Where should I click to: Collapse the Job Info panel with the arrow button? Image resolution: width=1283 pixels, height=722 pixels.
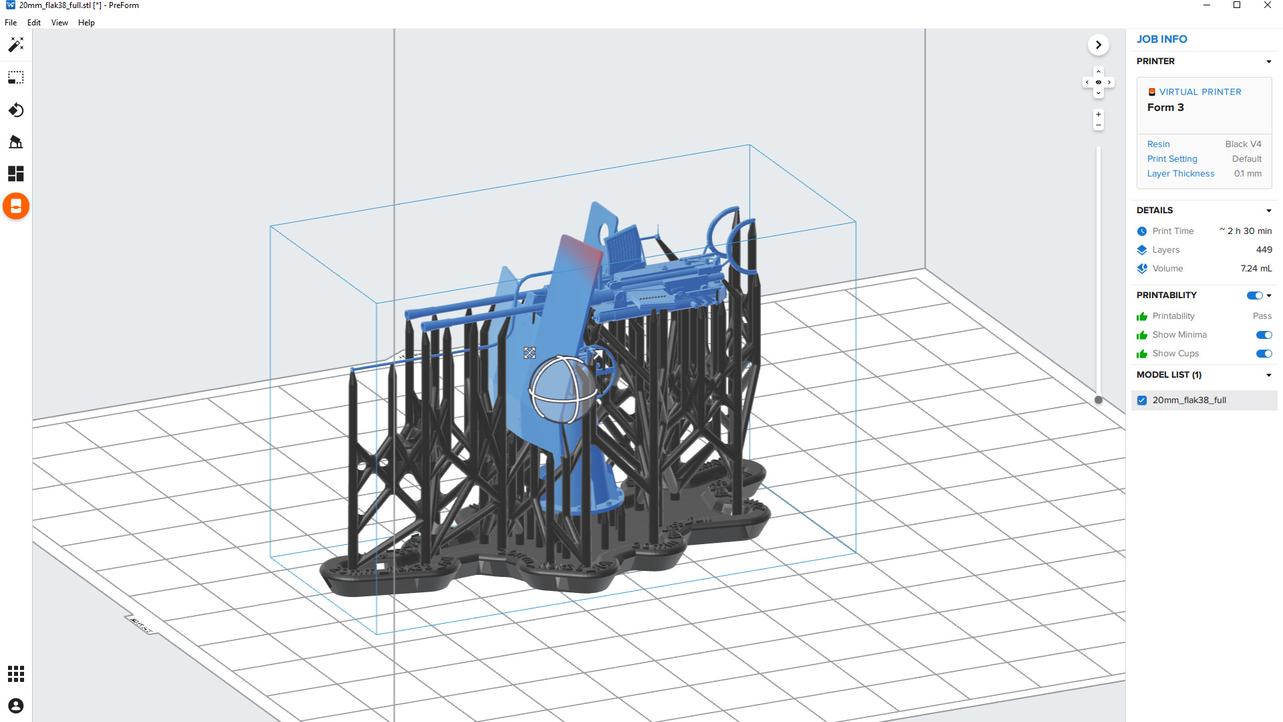(x=1099, y=45)
